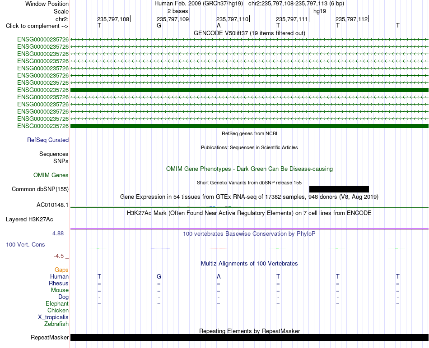Select the black RepeatMasker element bar

250,337
